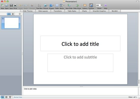Open the Zoom percentage dropdown
The height and width of the screenshot is (99, 140).
[x=101, y=5]
